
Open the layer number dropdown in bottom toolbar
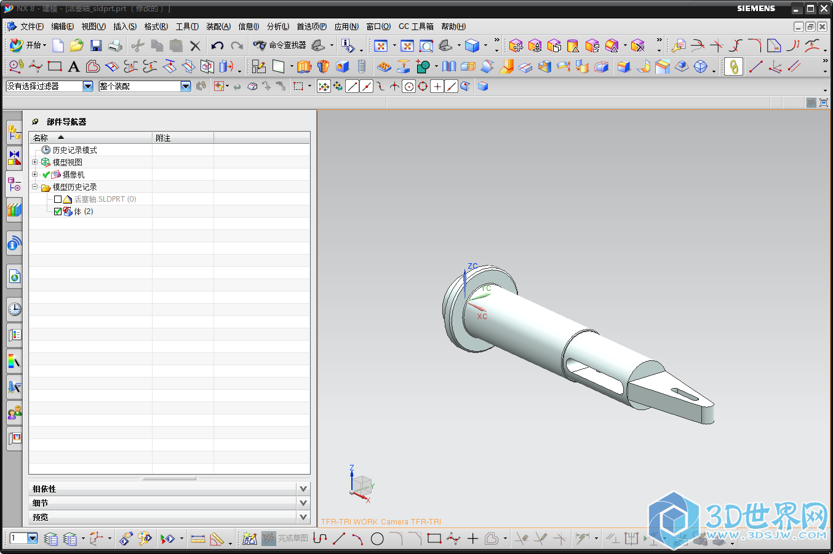[33, 539]
